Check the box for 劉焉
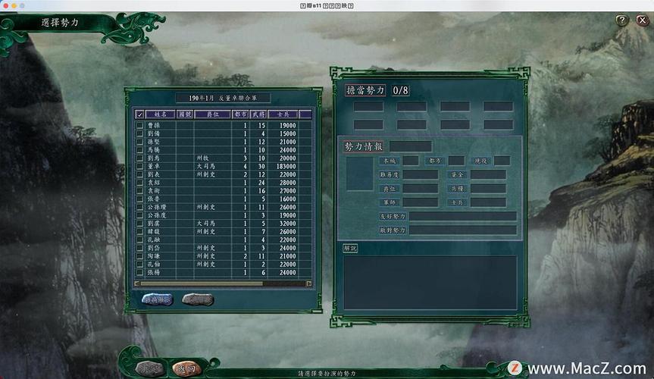The height and width of the screenshot is (379, 654). [139, 158]
